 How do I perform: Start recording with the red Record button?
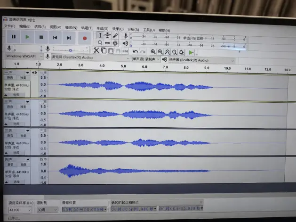85,38
